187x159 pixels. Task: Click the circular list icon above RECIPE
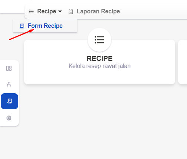(99, 40)
